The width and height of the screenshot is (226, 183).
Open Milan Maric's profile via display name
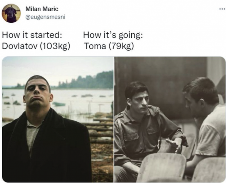pyautogui.click(x=42, y=9)
